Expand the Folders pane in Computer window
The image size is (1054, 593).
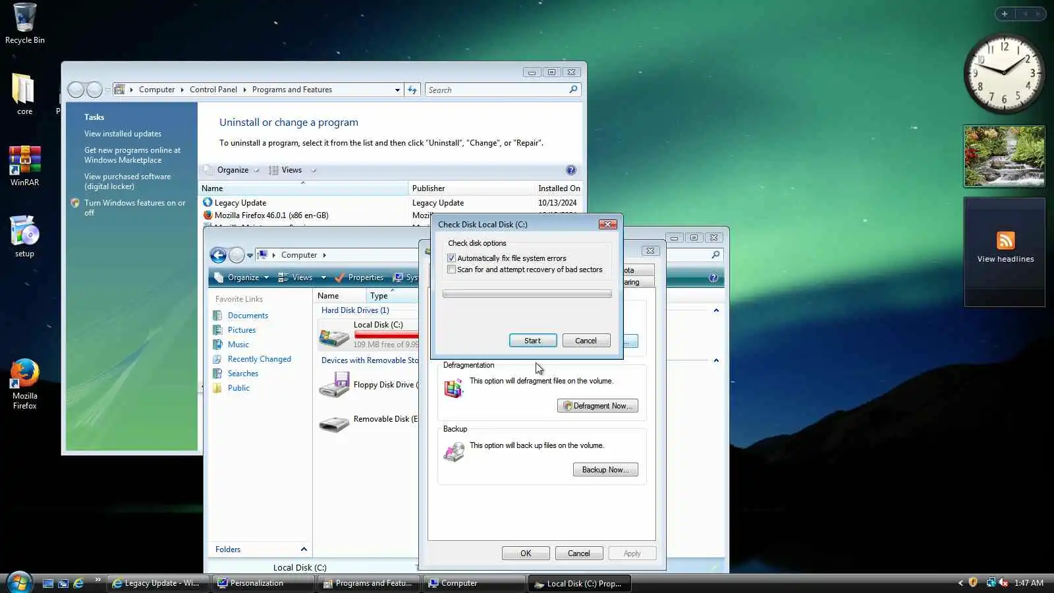click(x=304, y=550)
